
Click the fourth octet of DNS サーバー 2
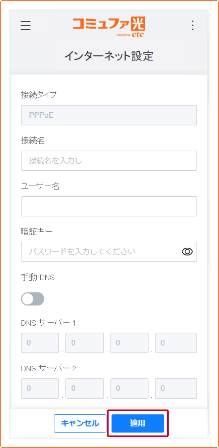[x=176, y=389]
